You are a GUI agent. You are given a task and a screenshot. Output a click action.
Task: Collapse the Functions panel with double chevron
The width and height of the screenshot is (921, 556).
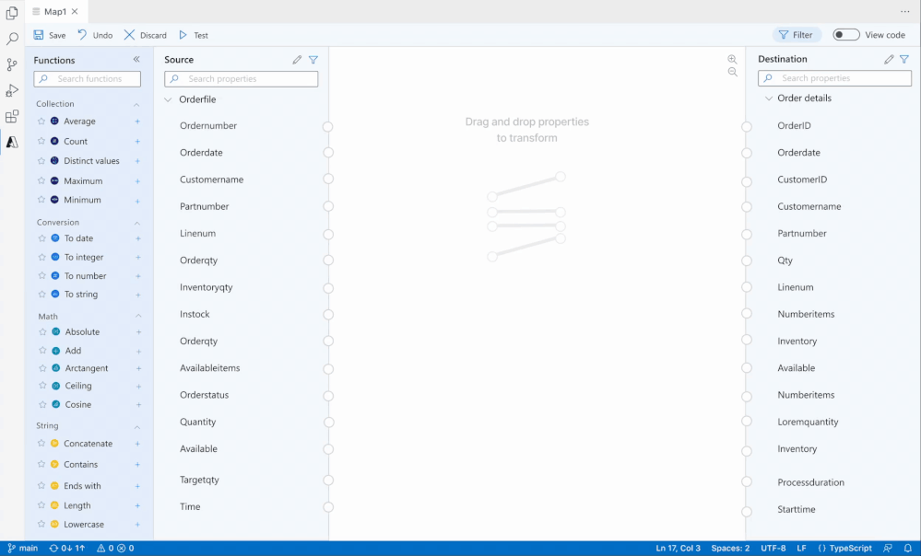(x=136, y=59)
